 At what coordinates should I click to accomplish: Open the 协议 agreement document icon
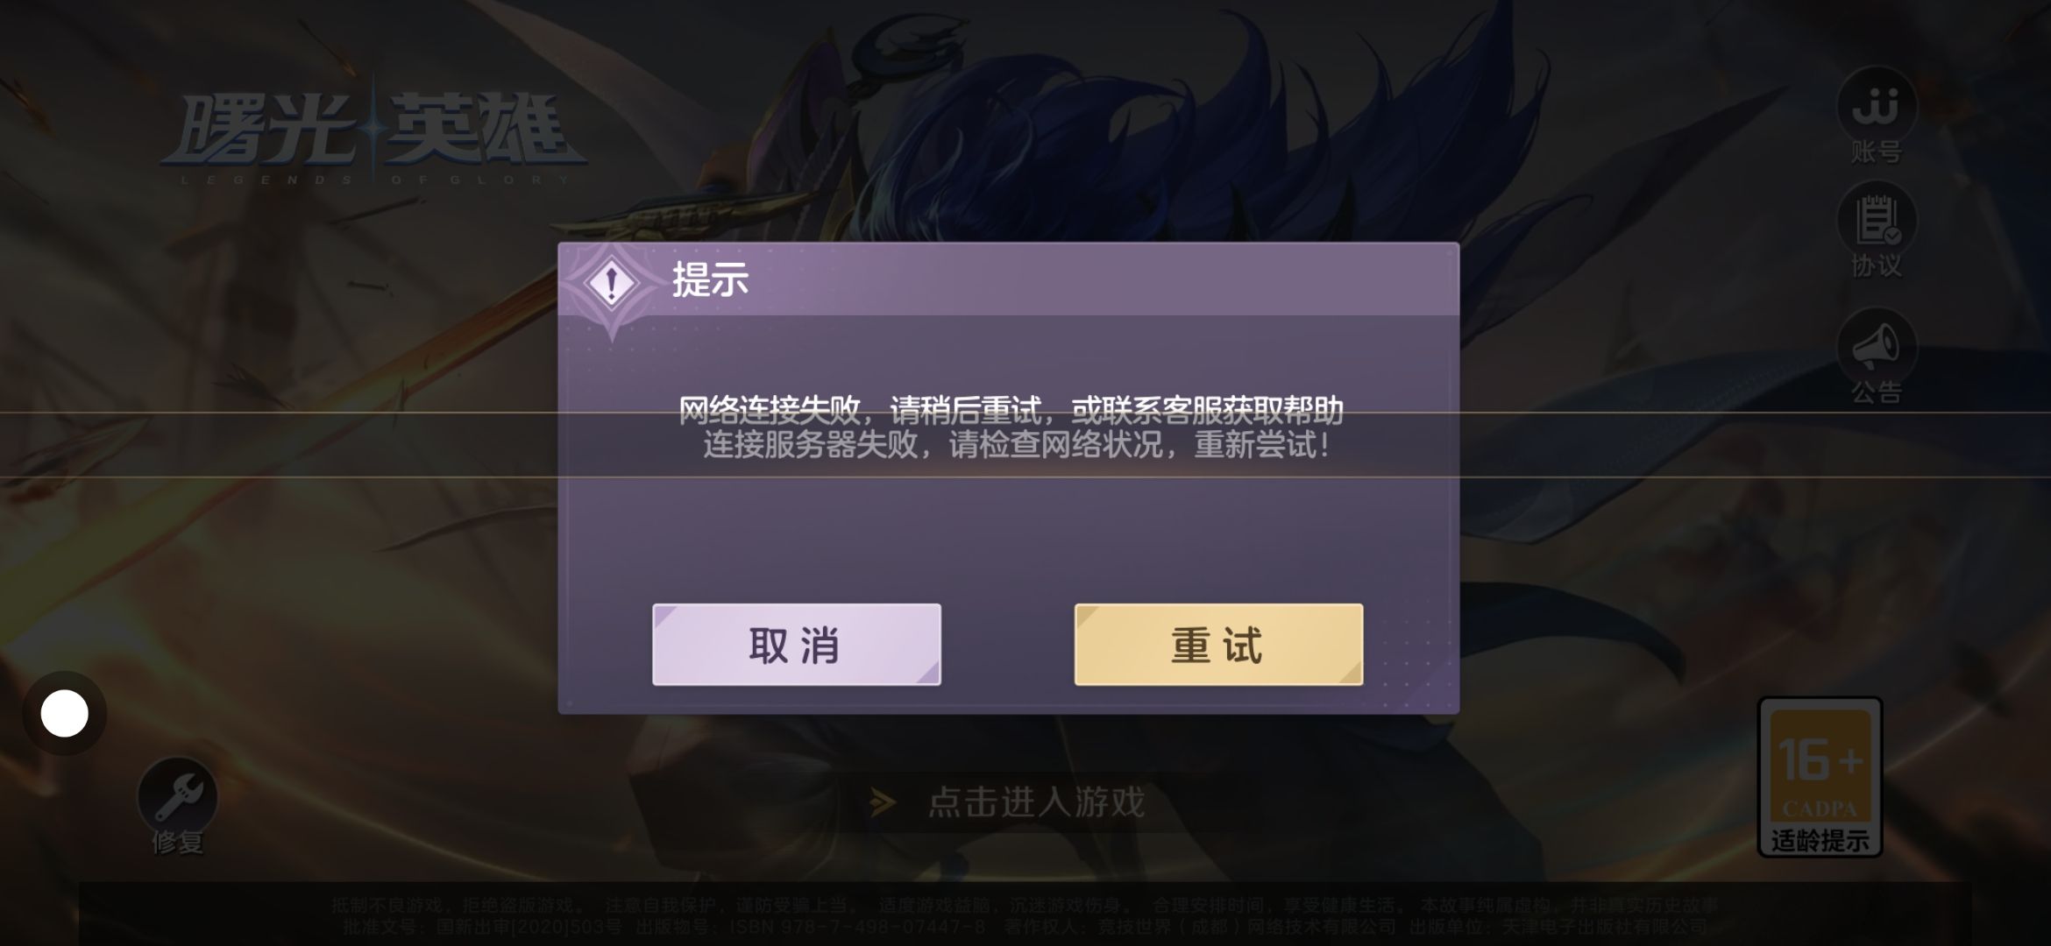tap(1876, 220)
